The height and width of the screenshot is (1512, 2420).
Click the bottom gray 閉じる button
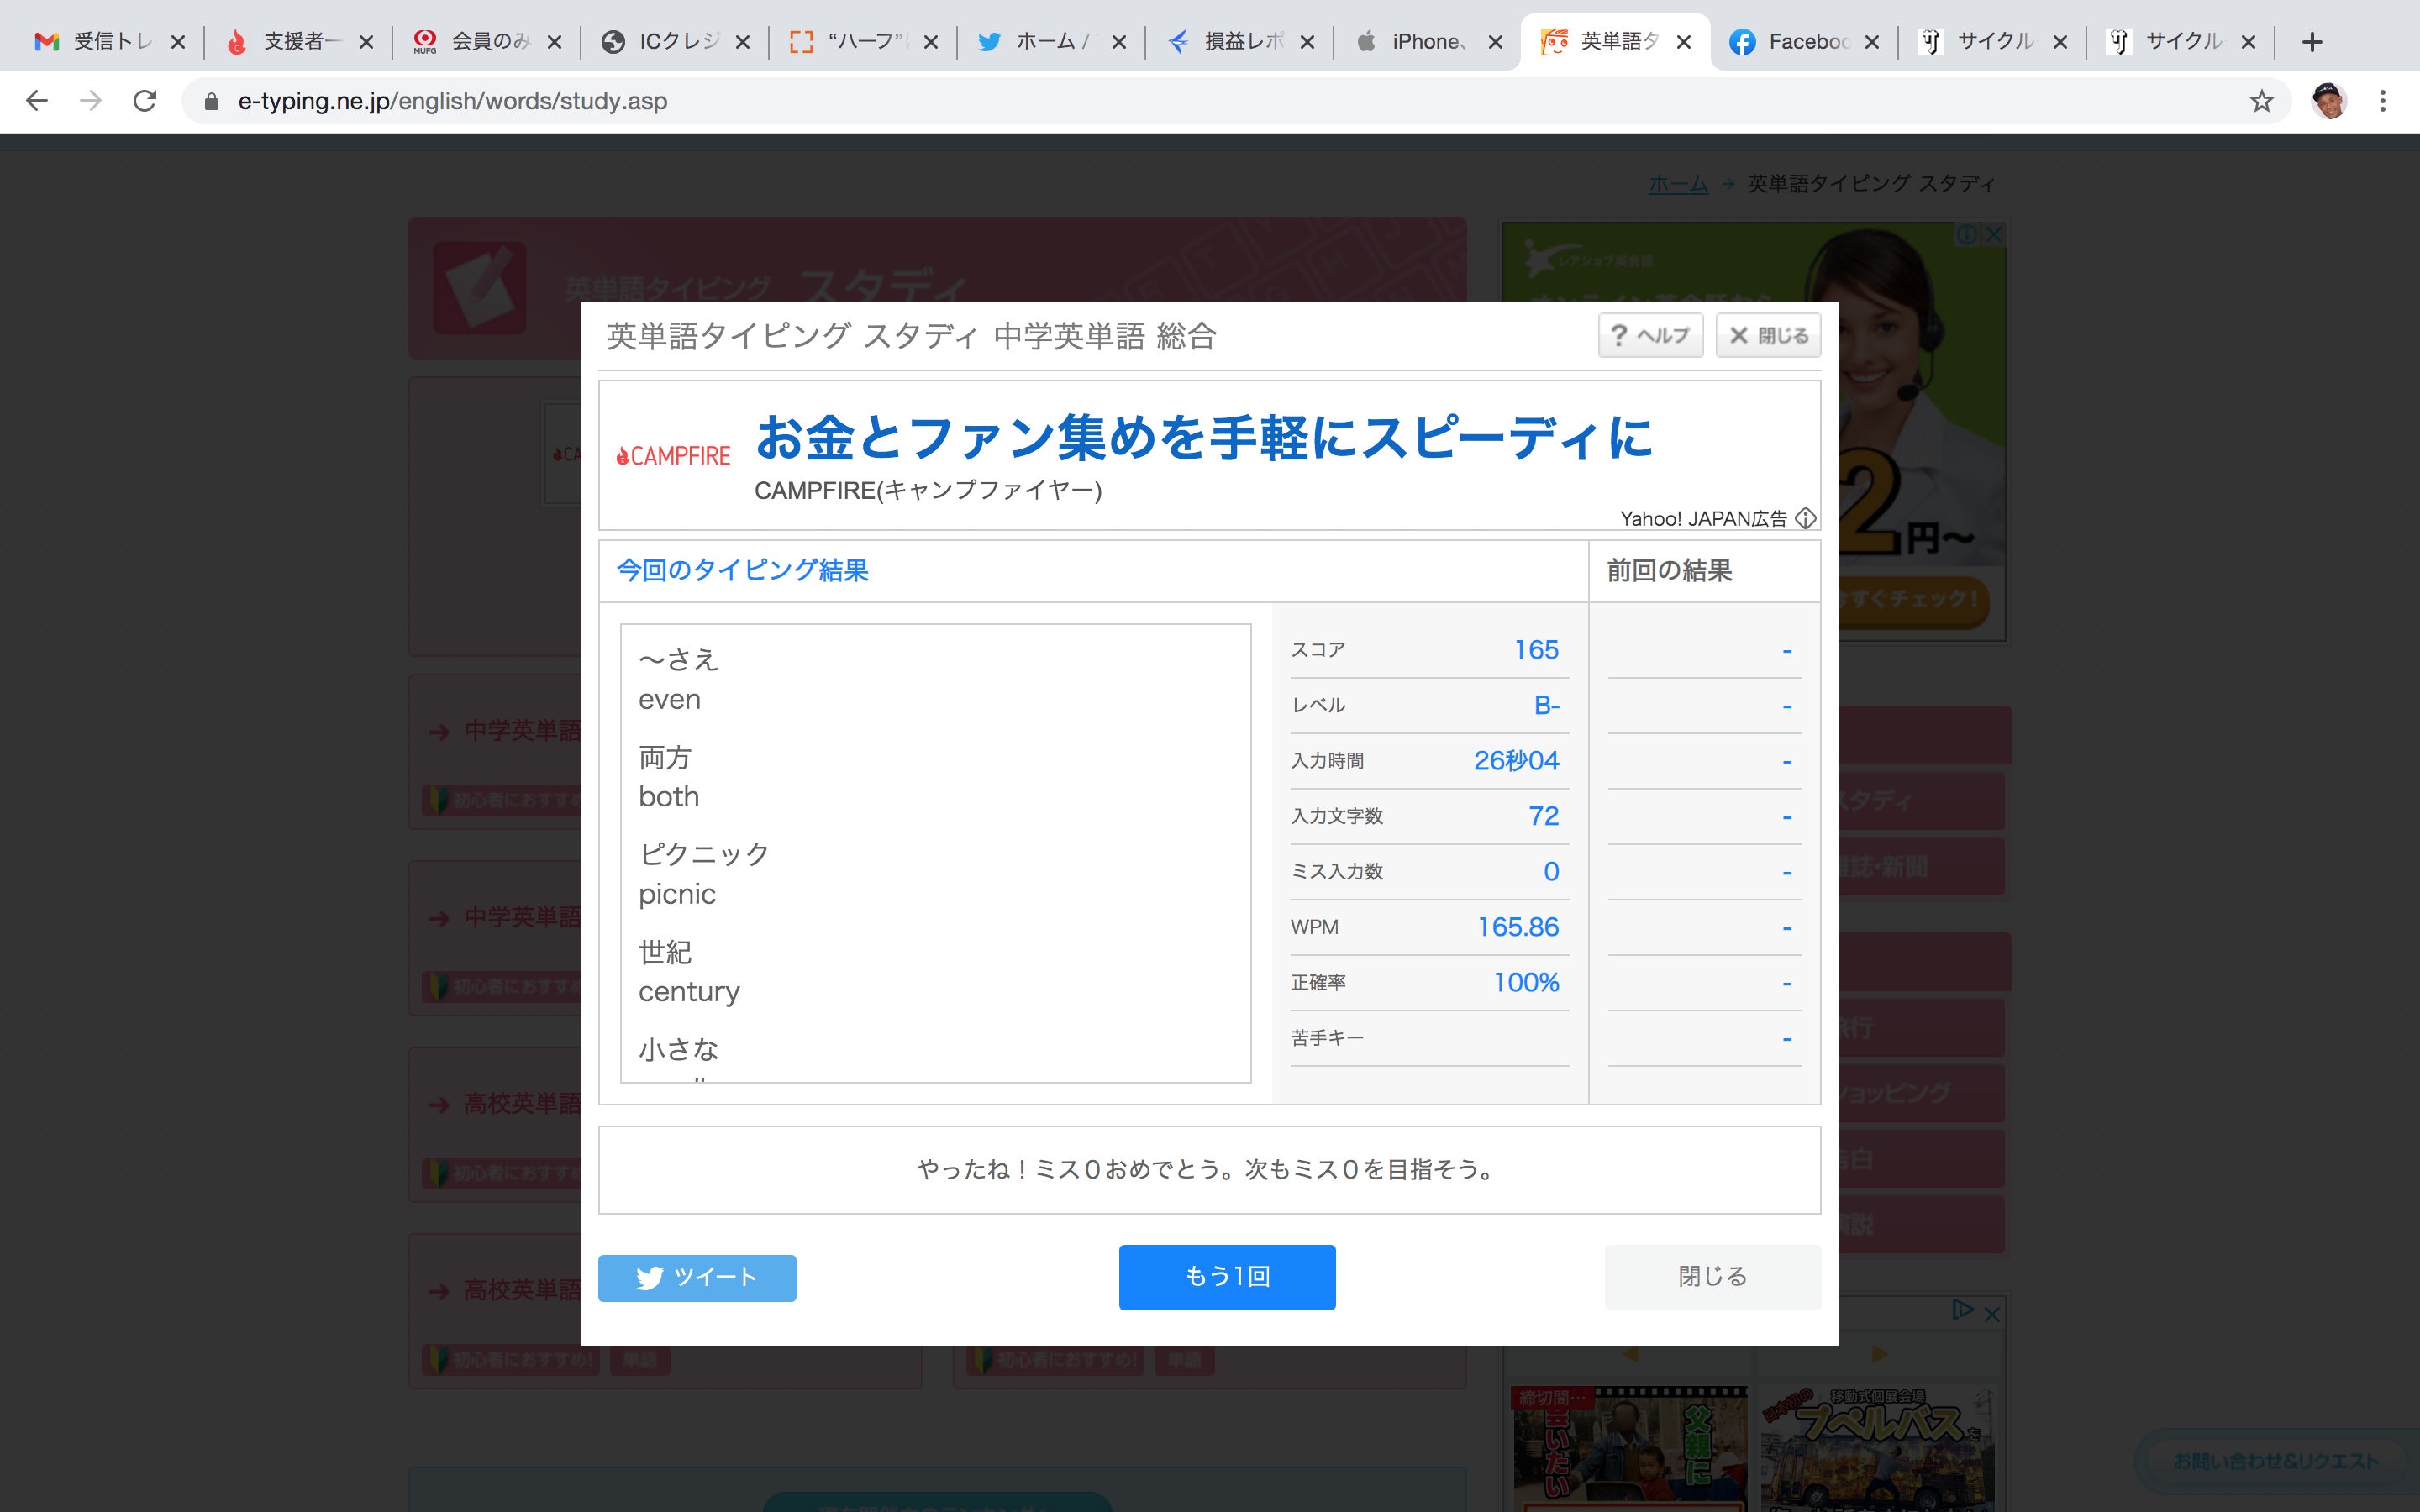(x=1712, y=1276)
